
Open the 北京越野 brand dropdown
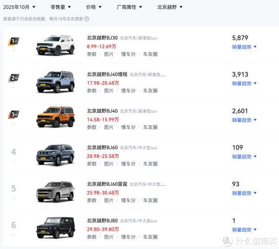click(170, 7)
